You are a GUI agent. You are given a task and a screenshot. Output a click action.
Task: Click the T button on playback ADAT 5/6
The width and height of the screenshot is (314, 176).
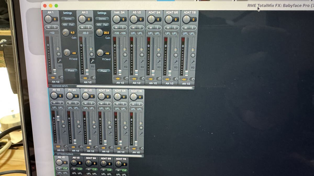(x=126, y=128)
